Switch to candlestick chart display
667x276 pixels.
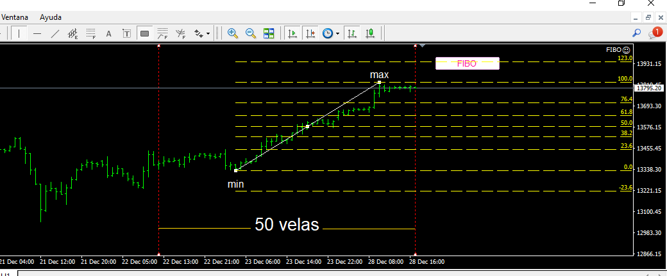point(369,33)
